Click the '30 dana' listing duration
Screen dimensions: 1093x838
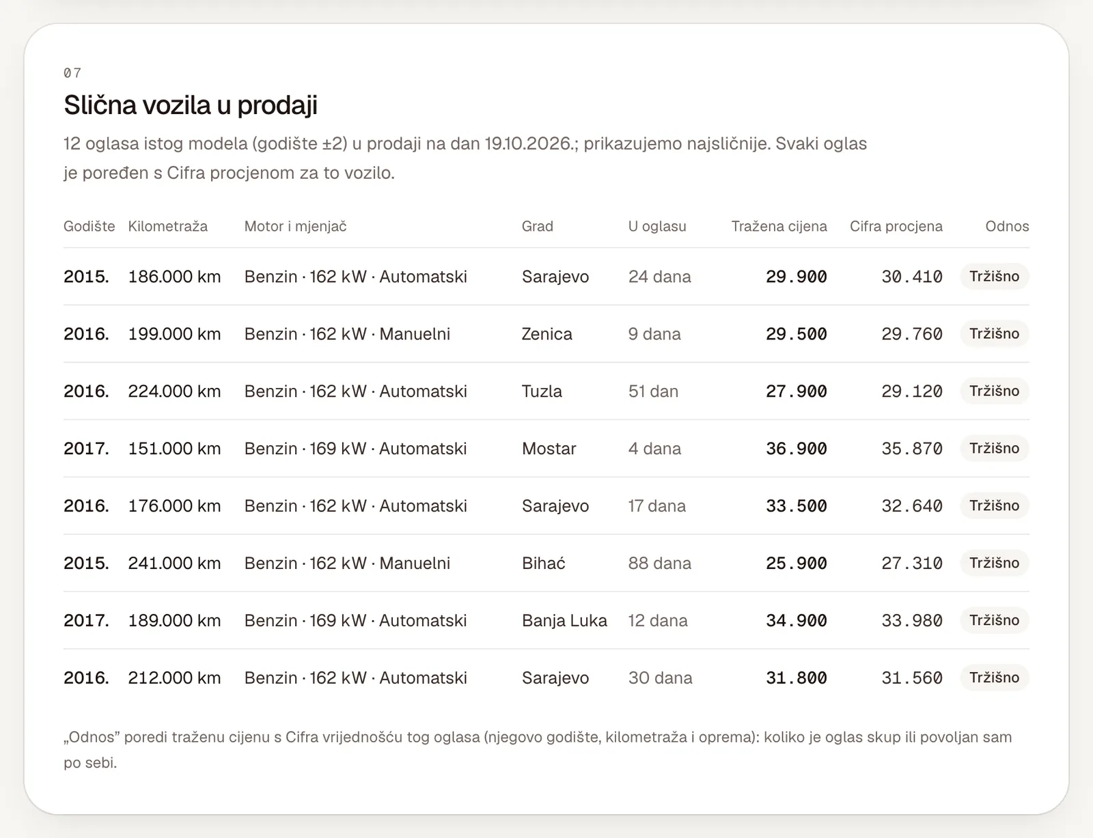(x=661, y=678)
